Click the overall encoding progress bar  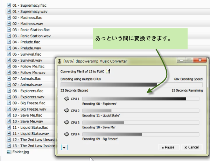(131, 84)
